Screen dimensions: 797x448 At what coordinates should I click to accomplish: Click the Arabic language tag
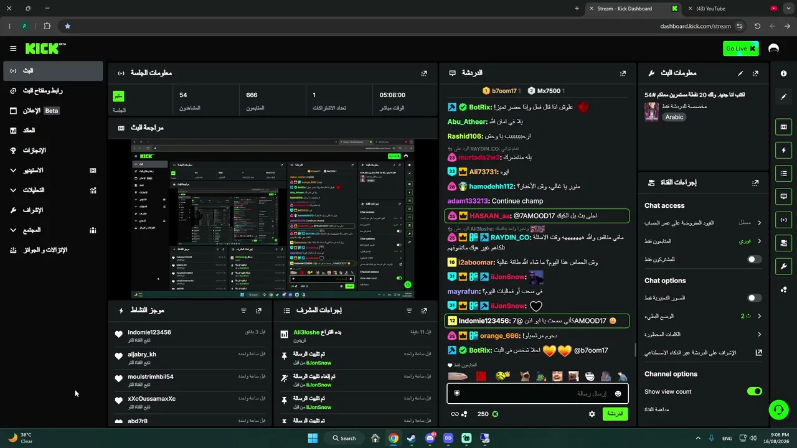tap(674, 117)
